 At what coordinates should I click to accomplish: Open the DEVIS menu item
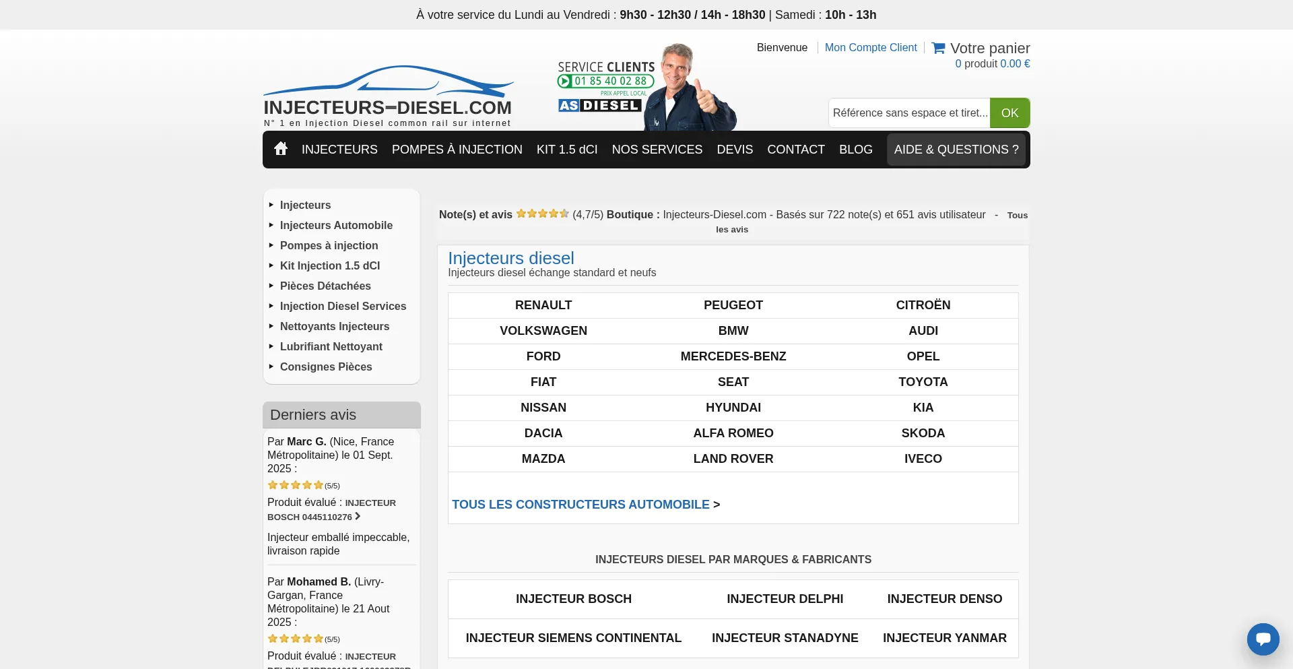point(735,150)
